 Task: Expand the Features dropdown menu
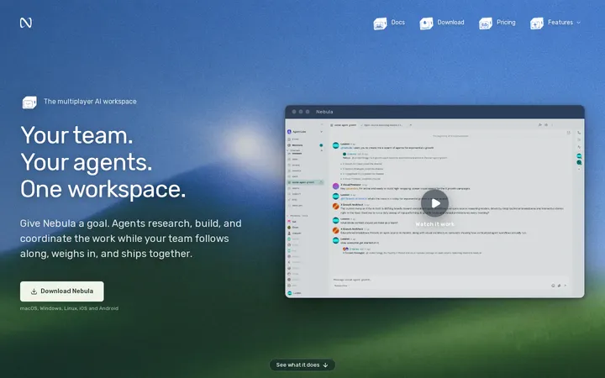(x=555, y=23)
